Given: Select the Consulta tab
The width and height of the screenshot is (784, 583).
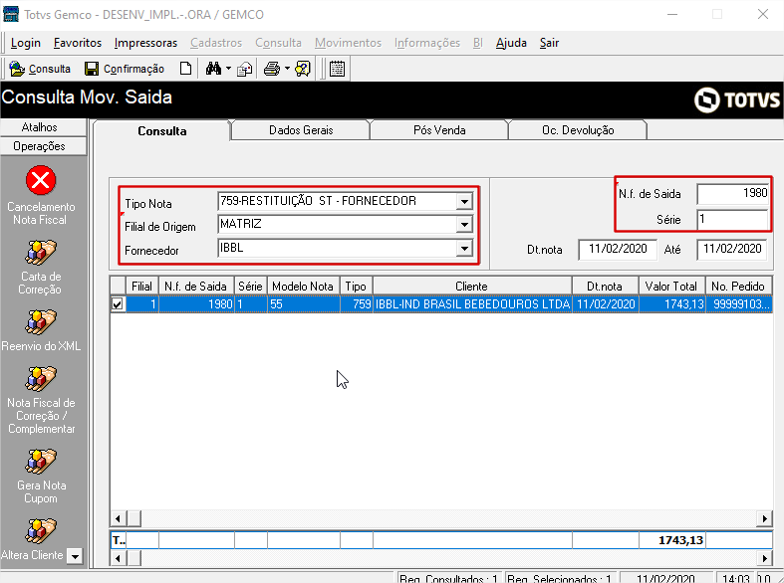Looking at the screenshot, I should (162, 130).
